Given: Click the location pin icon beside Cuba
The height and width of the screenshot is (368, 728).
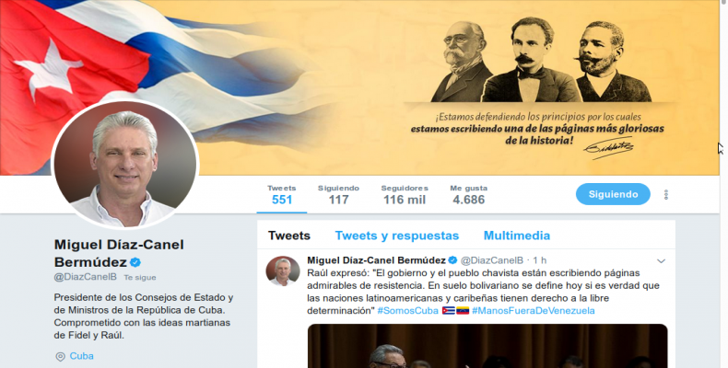Looking at the screenshot, I should click(x=60, y=356).
